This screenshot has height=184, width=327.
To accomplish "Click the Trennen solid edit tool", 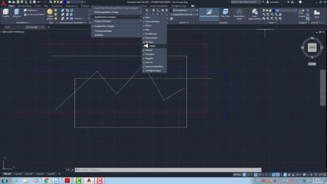I will [x=76, y=18].
